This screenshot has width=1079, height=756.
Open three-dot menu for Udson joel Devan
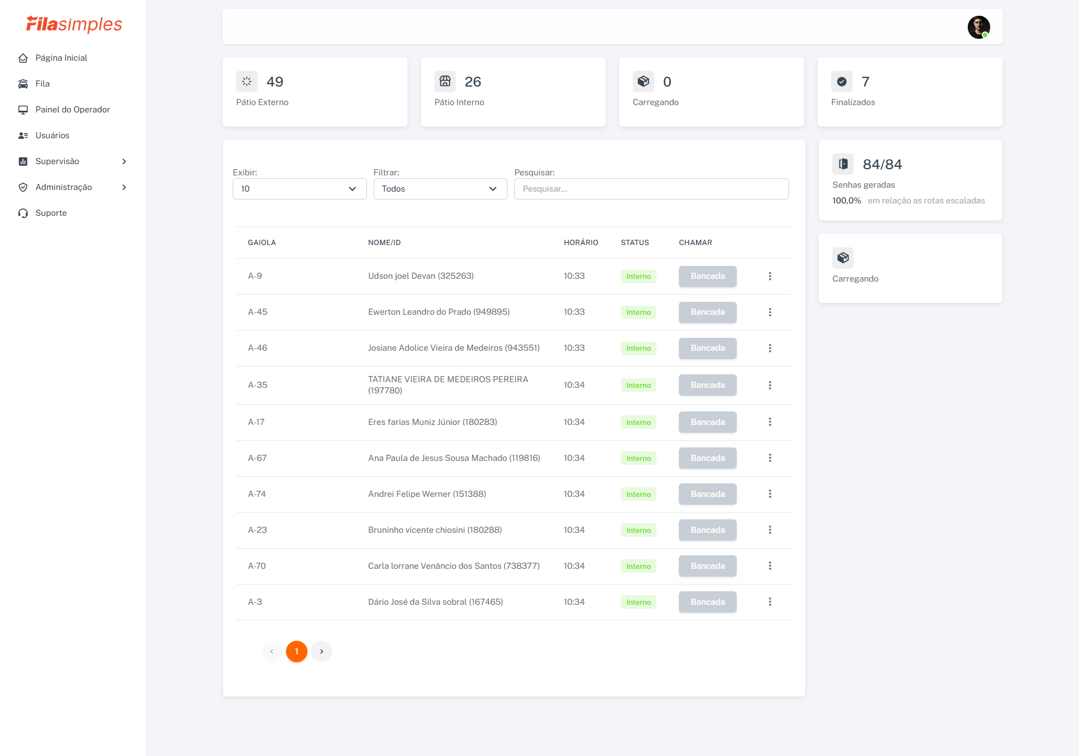(770, 276)
